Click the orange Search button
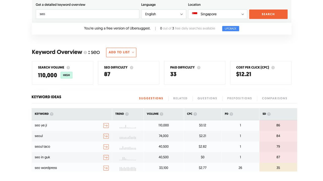Viewport: 323px width, 181px height. click(x=268, y=14)
